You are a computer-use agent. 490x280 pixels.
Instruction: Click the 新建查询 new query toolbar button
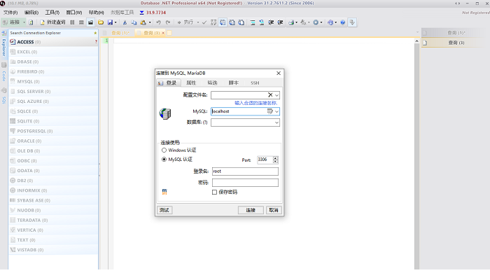coord(52,22)
